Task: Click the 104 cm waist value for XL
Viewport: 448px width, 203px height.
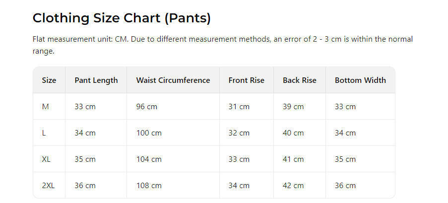Action: click(x=149, y=159)
